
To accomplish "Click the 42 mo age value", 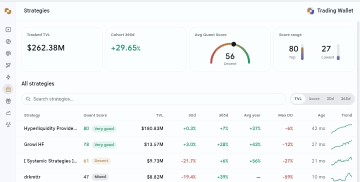I will pos(318,128).
